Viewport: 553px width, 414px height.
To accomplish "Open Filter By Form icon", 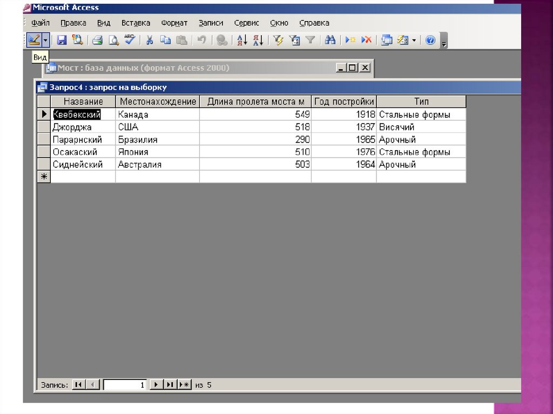I will click(x=294, y=40).
